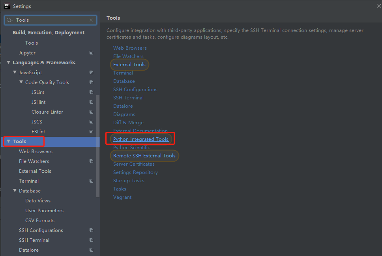Select Jupyter in settings tree

(27, 52)
